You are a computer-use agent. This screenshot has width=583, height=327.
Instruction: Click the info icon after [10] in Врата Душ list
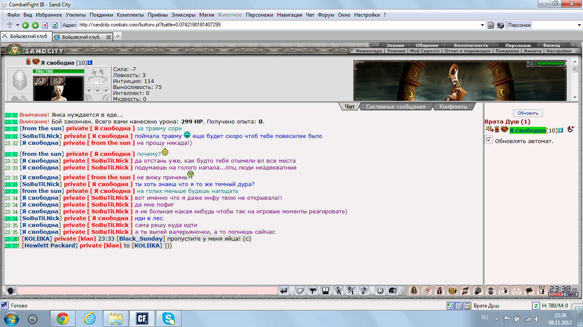coord(561,130)
